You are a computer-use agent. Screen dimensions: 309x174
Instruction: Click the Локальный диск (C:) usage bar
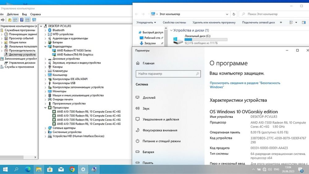click(206, 40)
